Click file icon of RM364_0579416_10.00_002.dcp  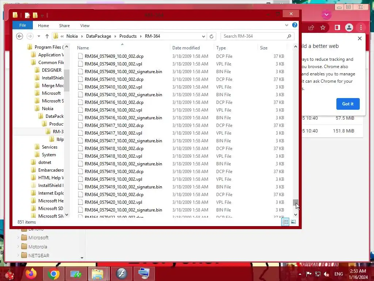(81, 102)
